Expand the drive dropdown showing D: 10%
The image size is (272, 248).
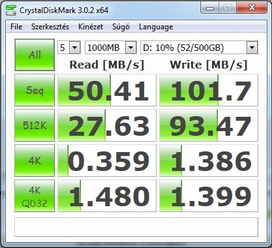[252, 48]
